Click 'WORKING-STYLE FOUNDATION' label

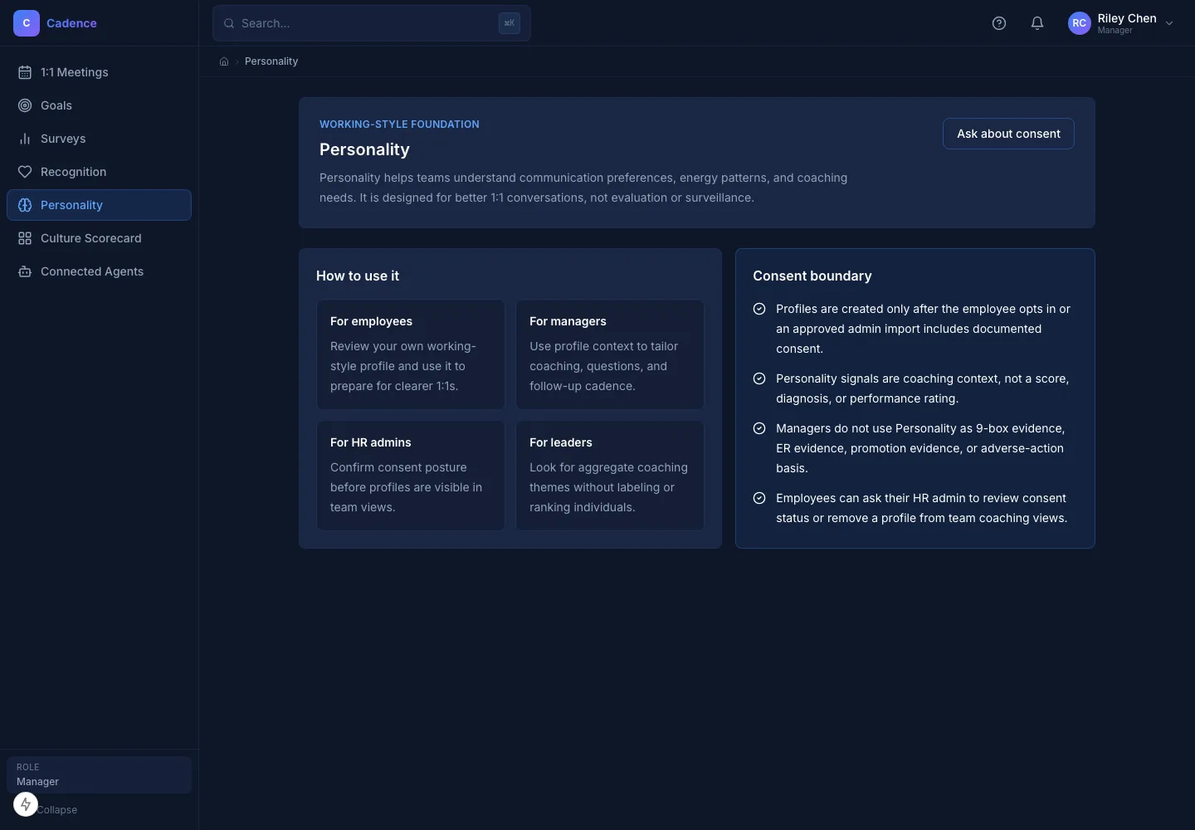pos(399,124)
